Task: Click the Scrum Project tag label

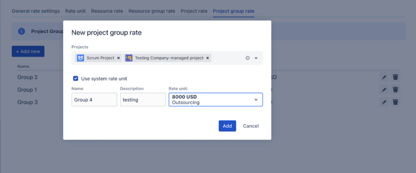Action: tap(100, 58)
